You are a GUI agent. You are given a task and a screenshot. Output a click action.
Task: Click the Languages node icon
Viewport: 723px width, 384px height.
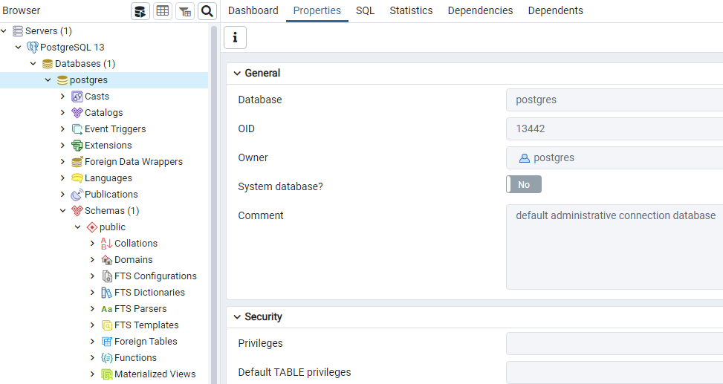(77, 178)
